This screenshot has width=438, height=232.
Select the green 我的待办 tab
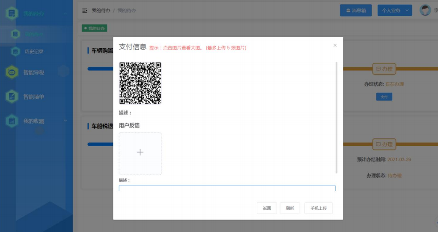[95, 28]
